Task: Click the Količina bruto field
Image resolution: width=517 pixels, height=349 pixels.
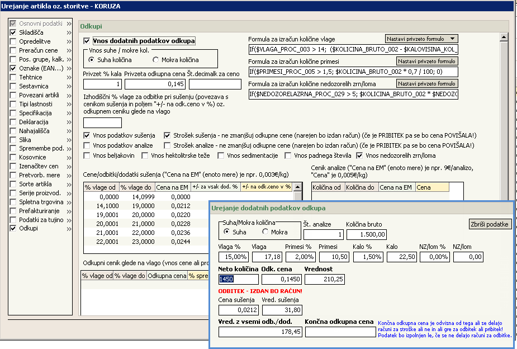Action: [x=366, y=234]
